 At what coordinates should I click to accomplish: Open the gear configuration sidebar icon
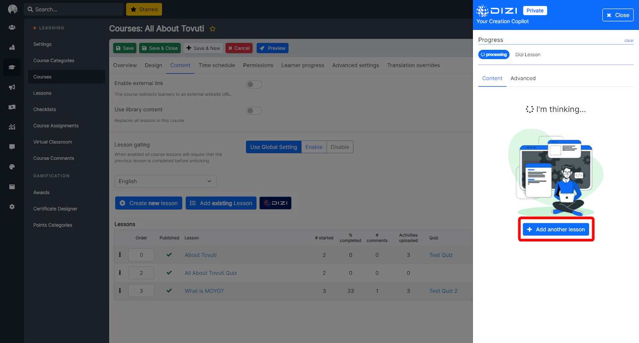pyautogui.click(x=12, y=207)
